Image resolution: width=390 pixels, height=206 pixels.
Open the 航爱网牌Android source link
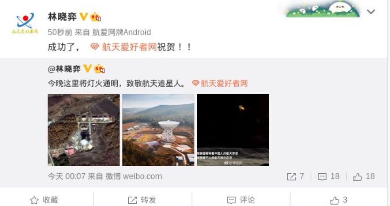[x=121, y=32]
